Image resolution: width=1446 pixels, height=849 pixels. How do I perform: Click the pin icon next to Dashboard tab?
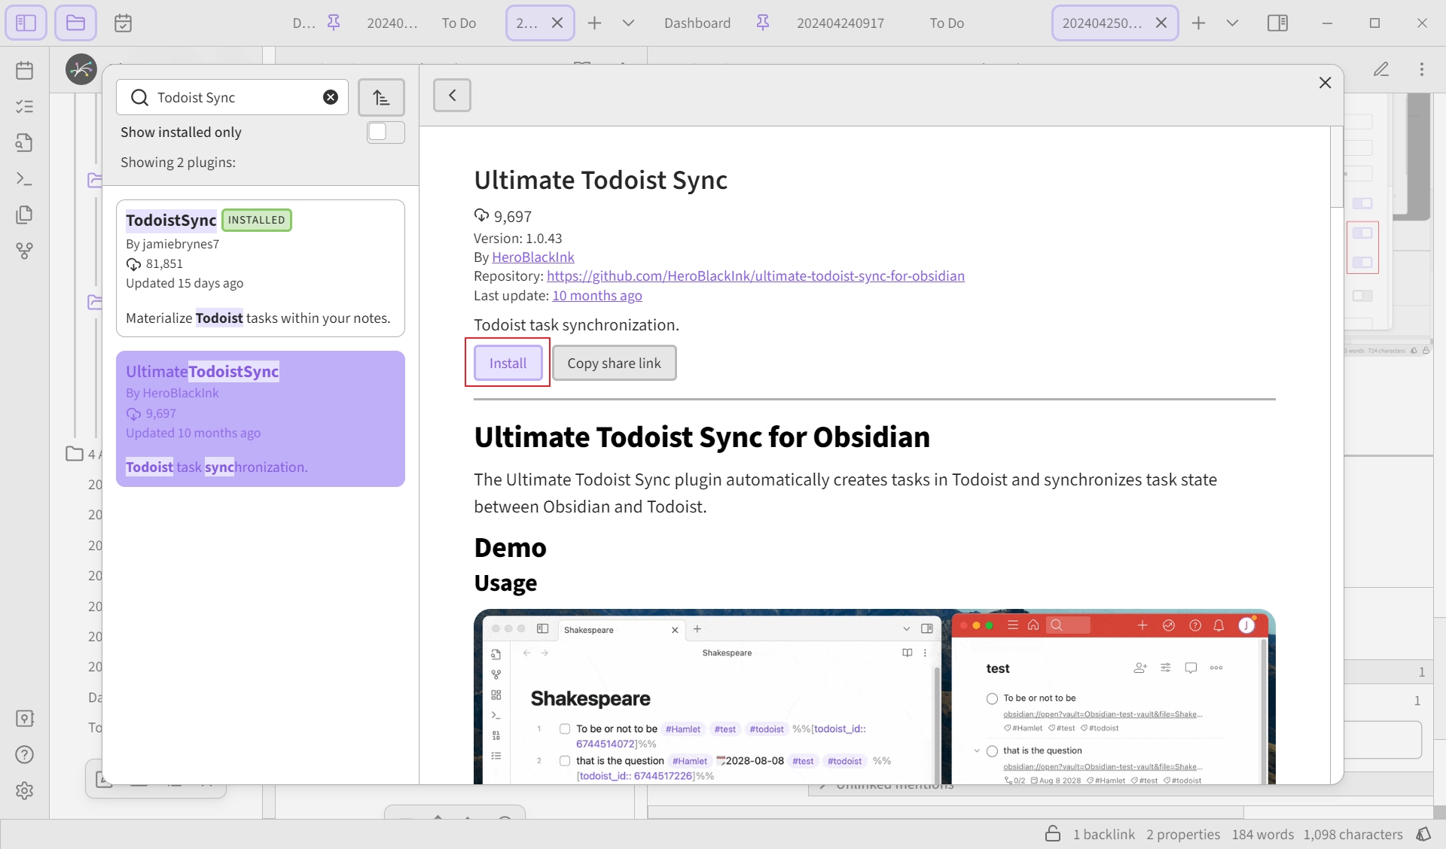click(762, 23)
